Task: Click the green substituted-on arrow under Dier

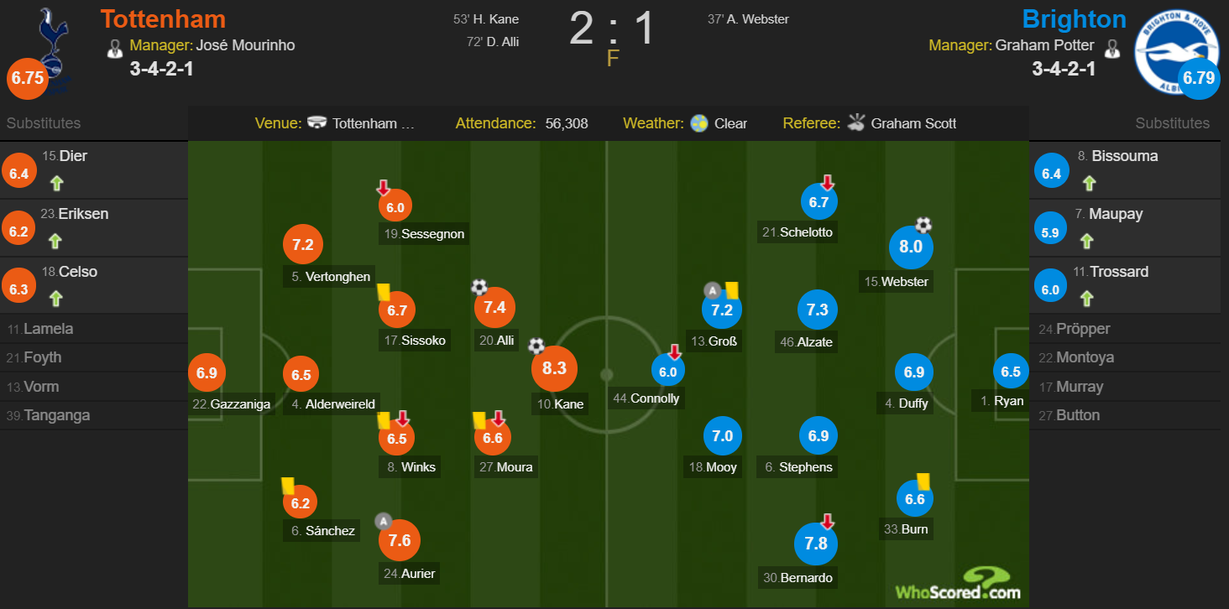Action: point(56,182)
